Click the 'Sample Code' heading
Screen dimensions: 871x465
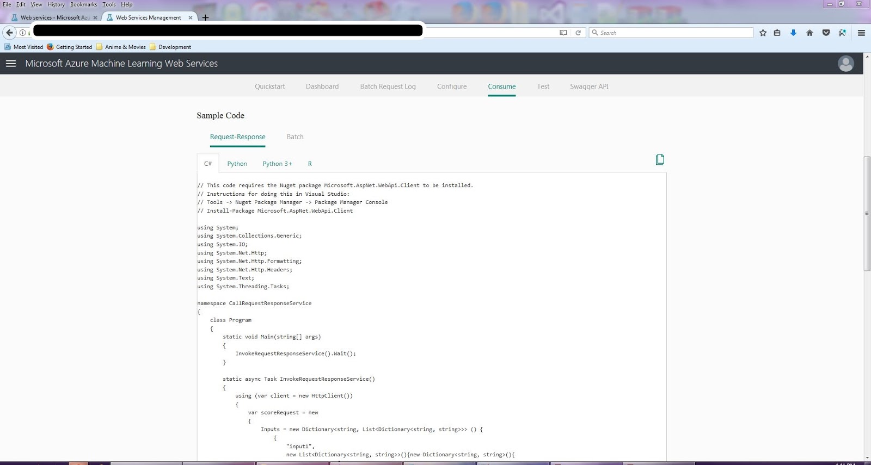click(220, 115)
